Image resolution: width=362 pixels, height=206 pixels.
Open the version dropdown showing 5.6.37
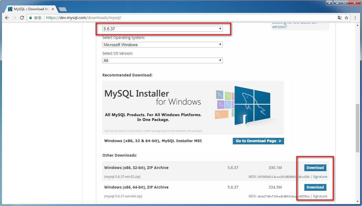(x=163, y=29)
